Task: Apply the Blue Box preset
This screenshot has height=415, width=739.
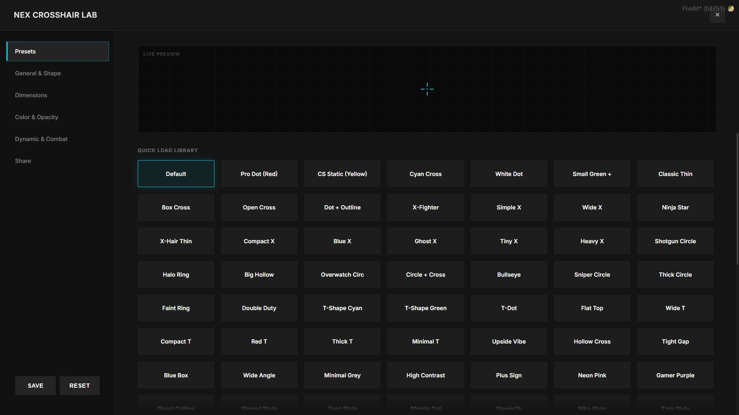Action: [x=176, y=375]
